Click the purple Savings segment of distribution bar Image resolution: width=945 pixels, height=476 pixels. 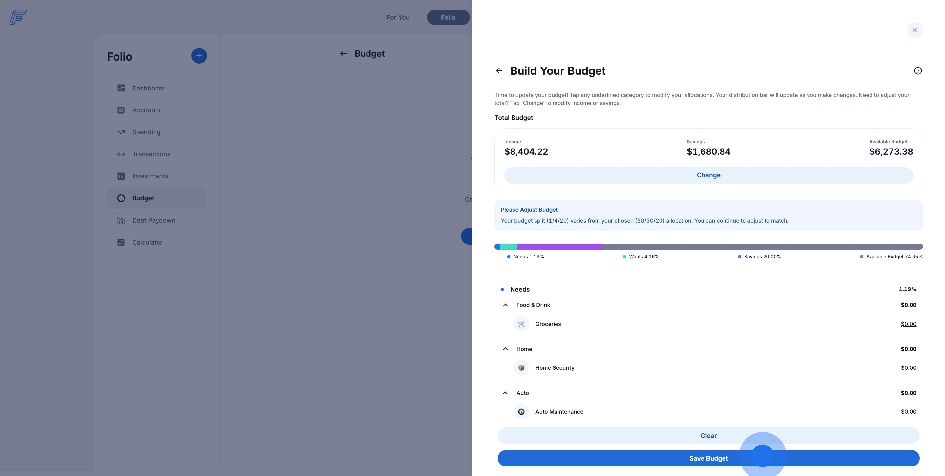pos(560,247)
